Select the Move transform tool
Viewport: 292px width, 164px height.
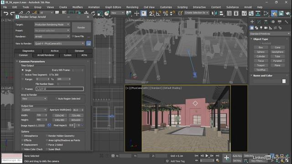[x=86, y=13]
